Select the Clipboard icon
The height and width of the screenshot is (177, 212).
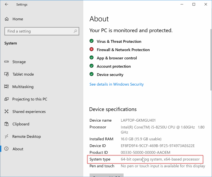click(6, 124)
